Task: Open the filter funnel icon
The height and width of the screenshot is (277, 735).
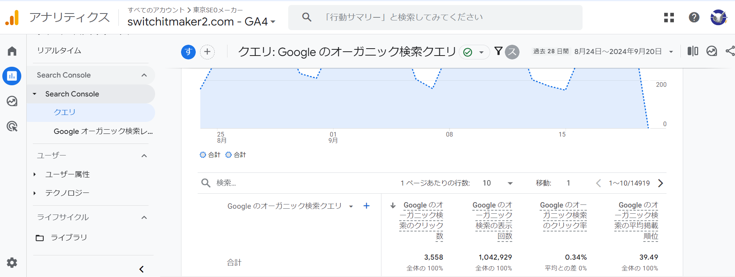Action: click(x=498, y=51)
